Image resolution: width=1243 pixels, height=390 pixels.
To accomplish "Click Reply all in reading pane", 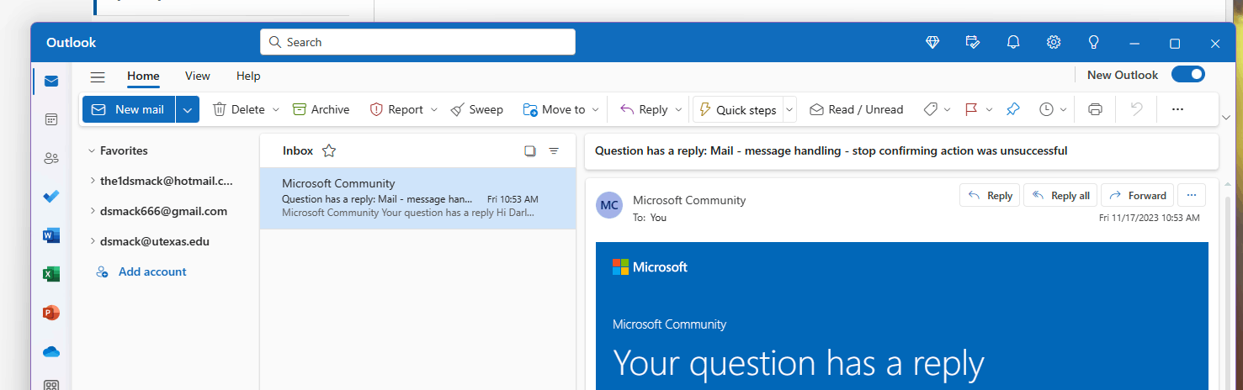I will [1060, 195].
